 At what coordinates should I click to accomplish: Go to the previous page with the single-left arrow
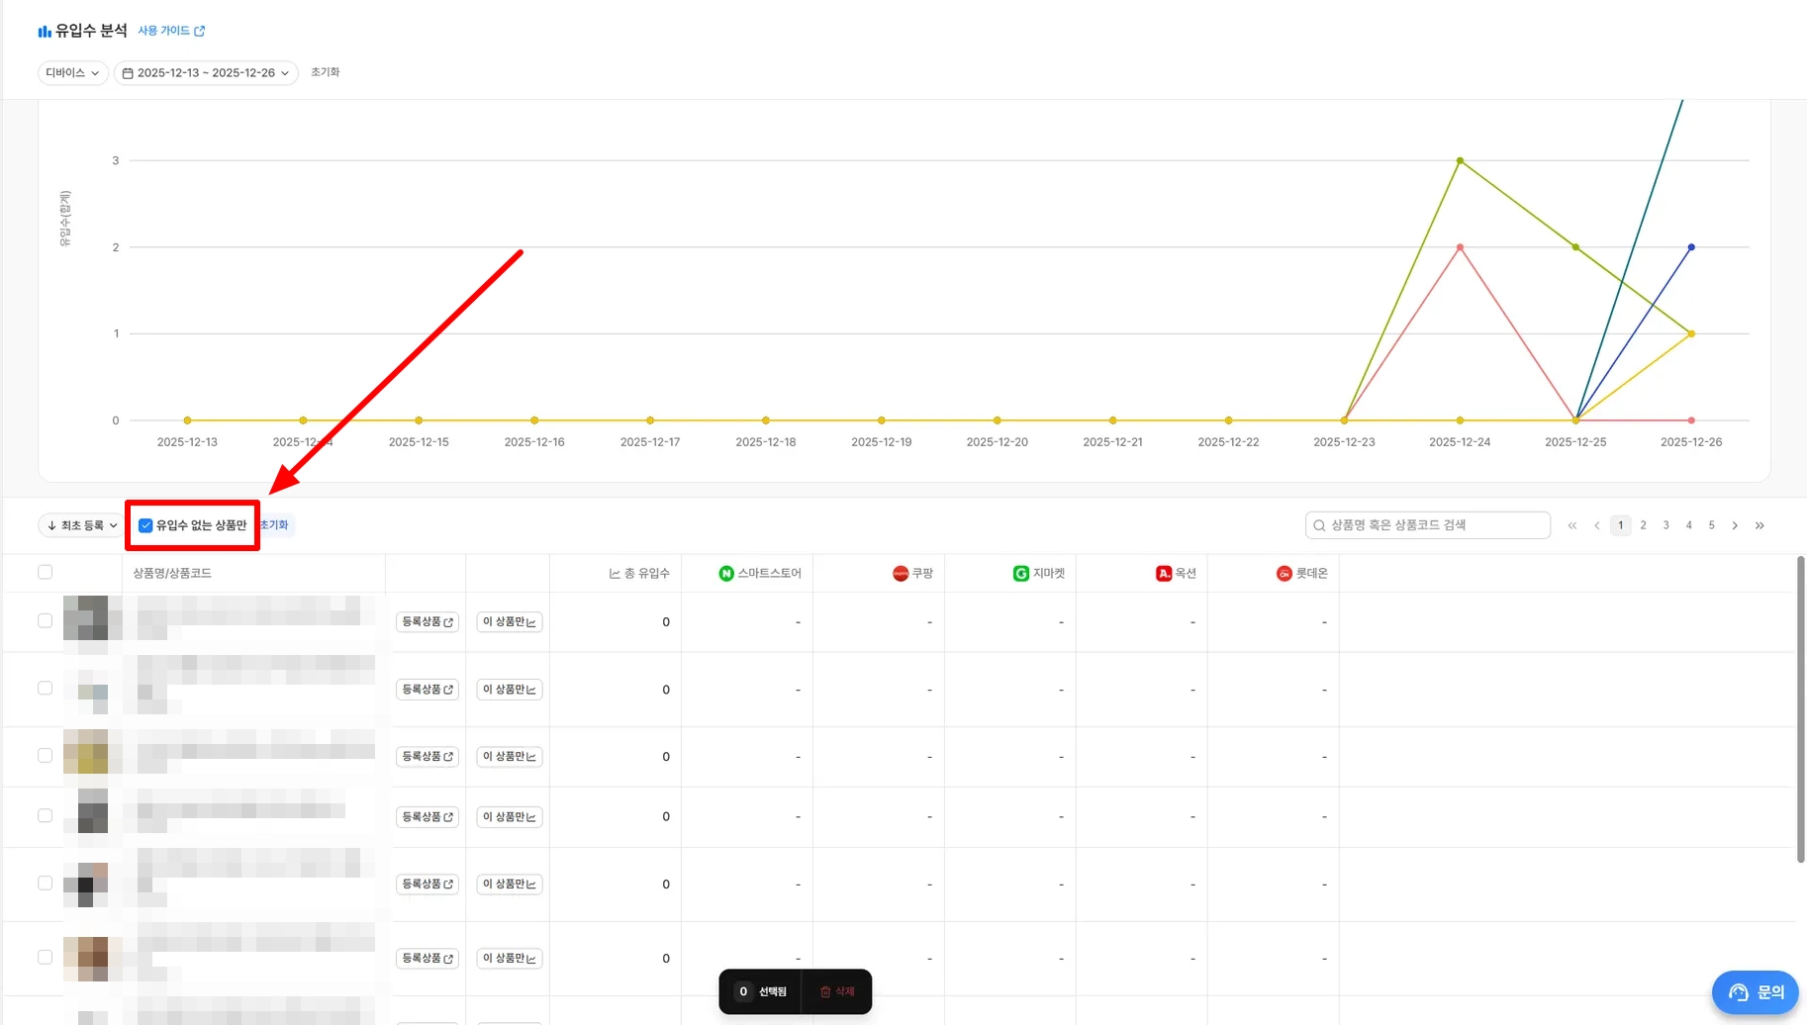pos(1596,525)
